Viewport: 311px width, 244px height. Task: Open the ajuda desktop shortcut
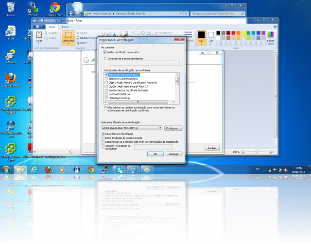point(11,32)
